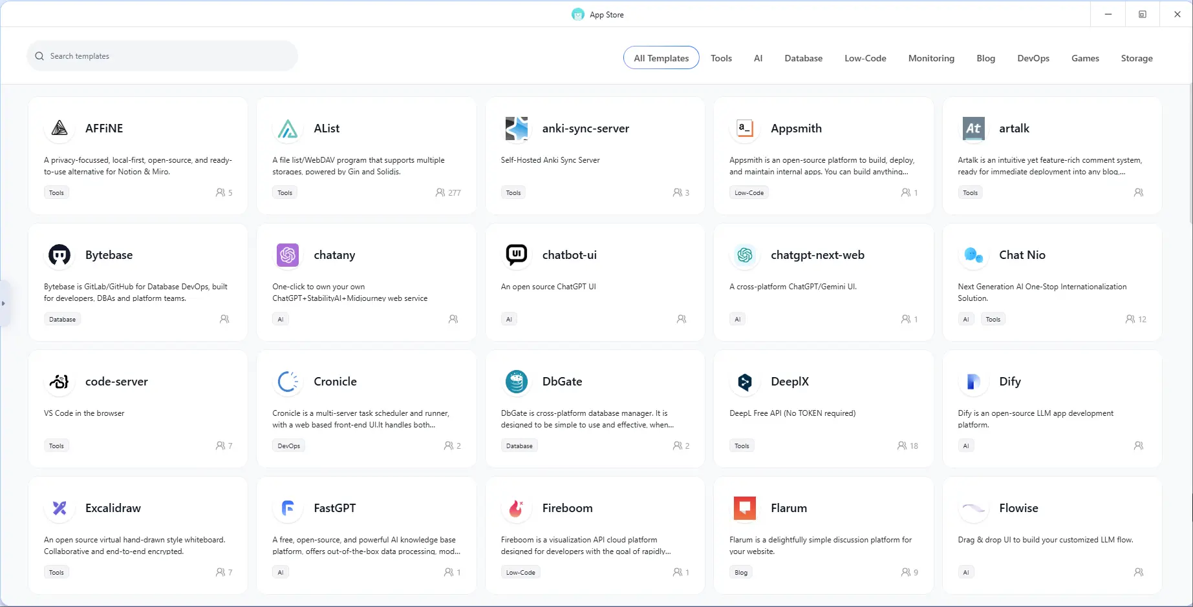
Task: Open the DbGate database icon
Action: pos(516,382)
